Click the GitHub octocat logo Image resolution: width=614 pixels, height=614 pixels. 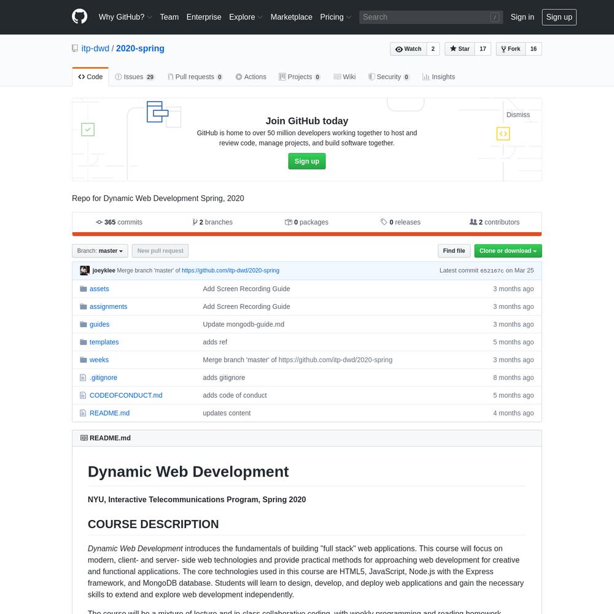tap(79, 17)
